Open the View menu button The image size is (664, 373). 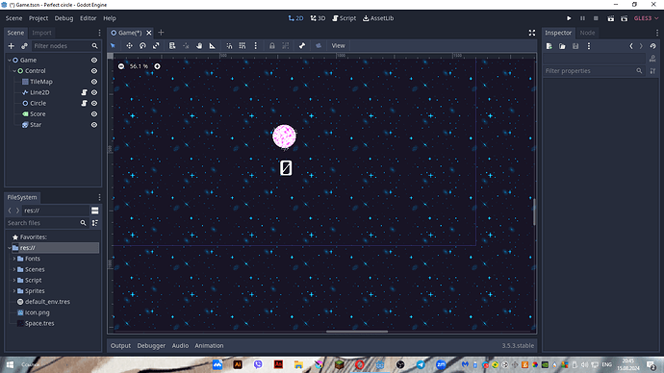point(338,46)
